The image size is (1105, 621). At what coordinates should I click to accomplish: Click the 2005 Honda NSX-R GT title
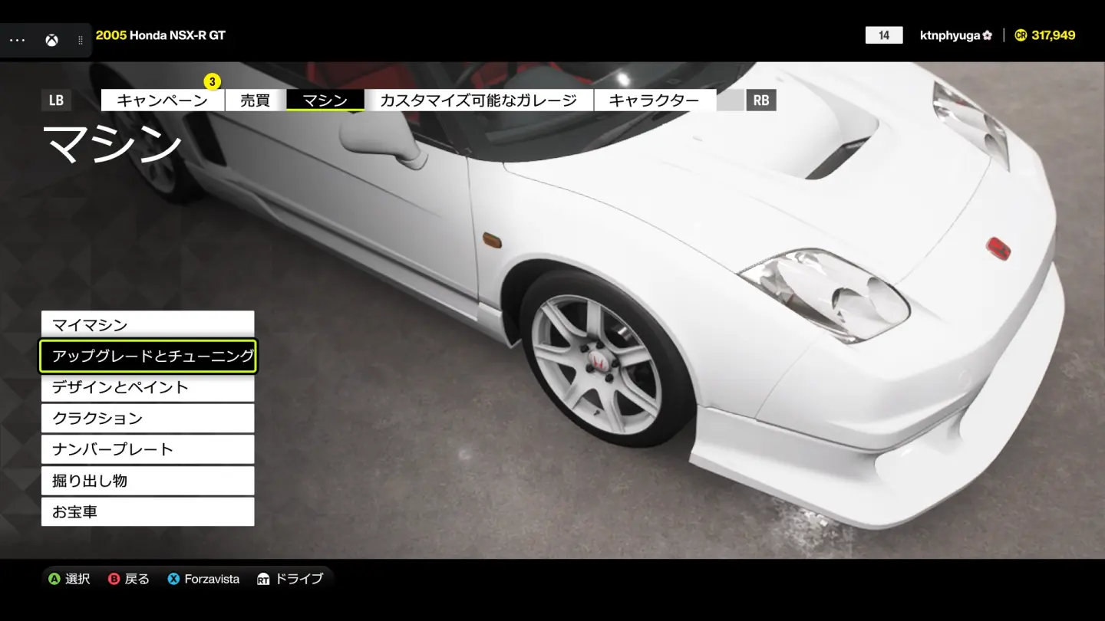point(160,35)
